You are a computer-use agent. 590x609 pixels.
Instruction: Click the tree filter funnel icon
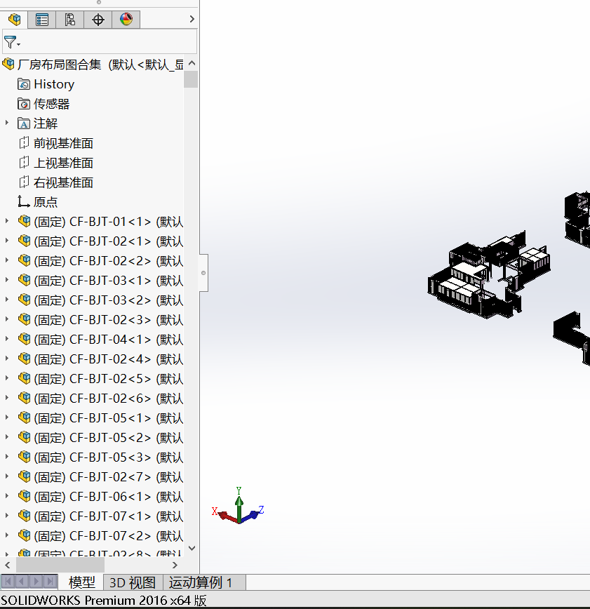click(11, 42)
